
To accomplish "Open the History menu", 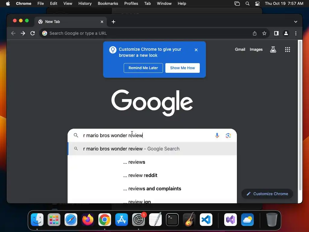I will pyautogui.click(x=85, y=4).
